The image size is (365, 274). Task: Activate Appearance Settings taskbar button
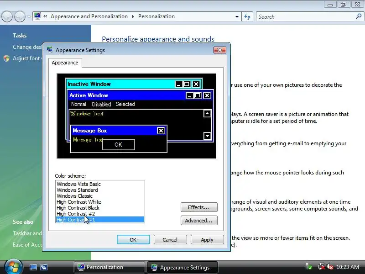182,267
